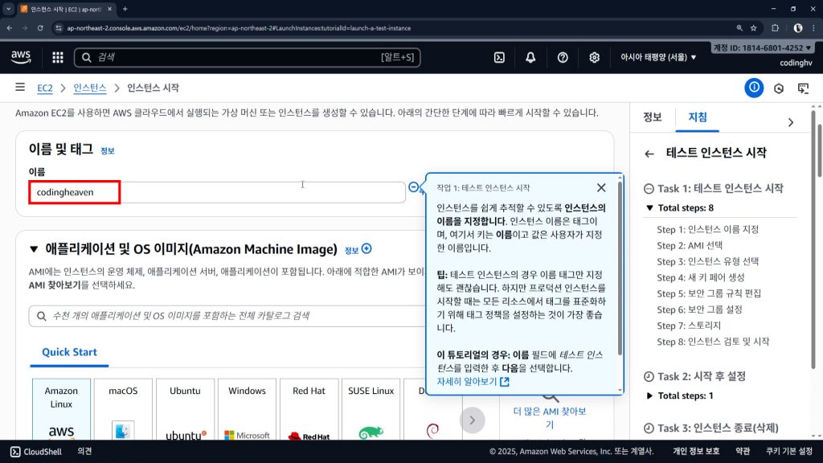Click the 의견 feedback button
Screen dimensions: 823x463
(x=84, y=451)
